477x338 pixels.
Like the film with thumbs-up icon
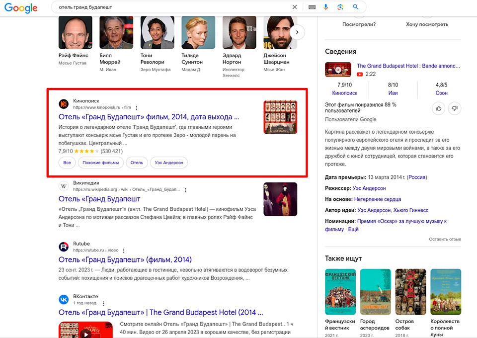pos(438,108)
